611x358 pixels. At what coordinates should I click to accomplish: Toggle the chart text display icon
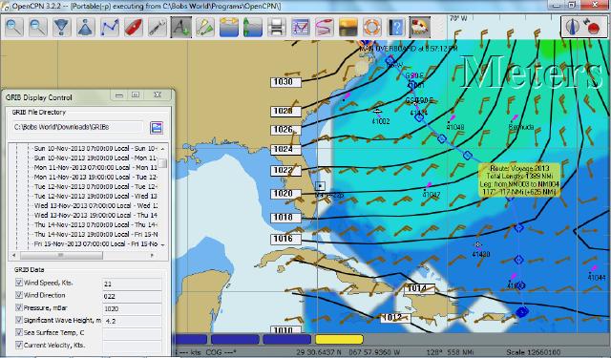point(181,28)
